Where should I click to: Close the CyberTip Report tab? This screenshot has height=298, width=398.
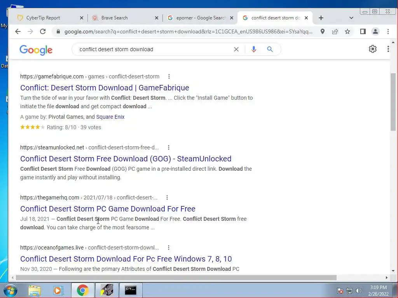pyautogui.click(x=82, y=18)
